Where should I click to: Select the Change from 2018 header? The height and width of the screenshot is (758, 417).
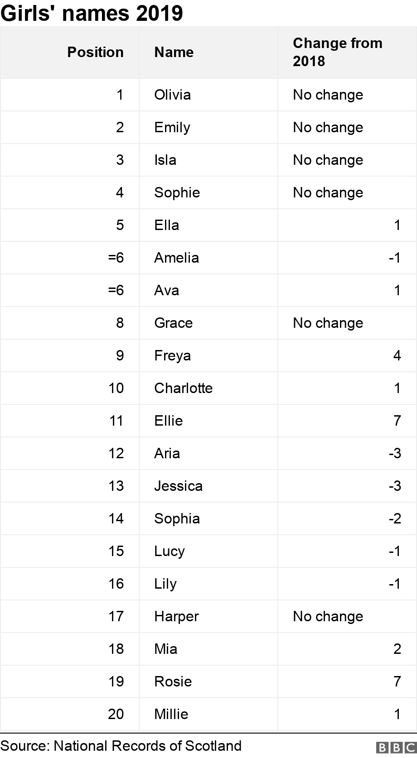[337, 52]
